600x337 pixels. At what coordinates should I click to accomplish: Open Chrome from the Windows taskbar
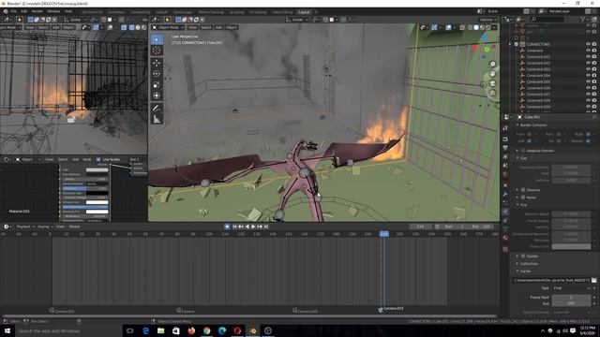tap(206, 330)
